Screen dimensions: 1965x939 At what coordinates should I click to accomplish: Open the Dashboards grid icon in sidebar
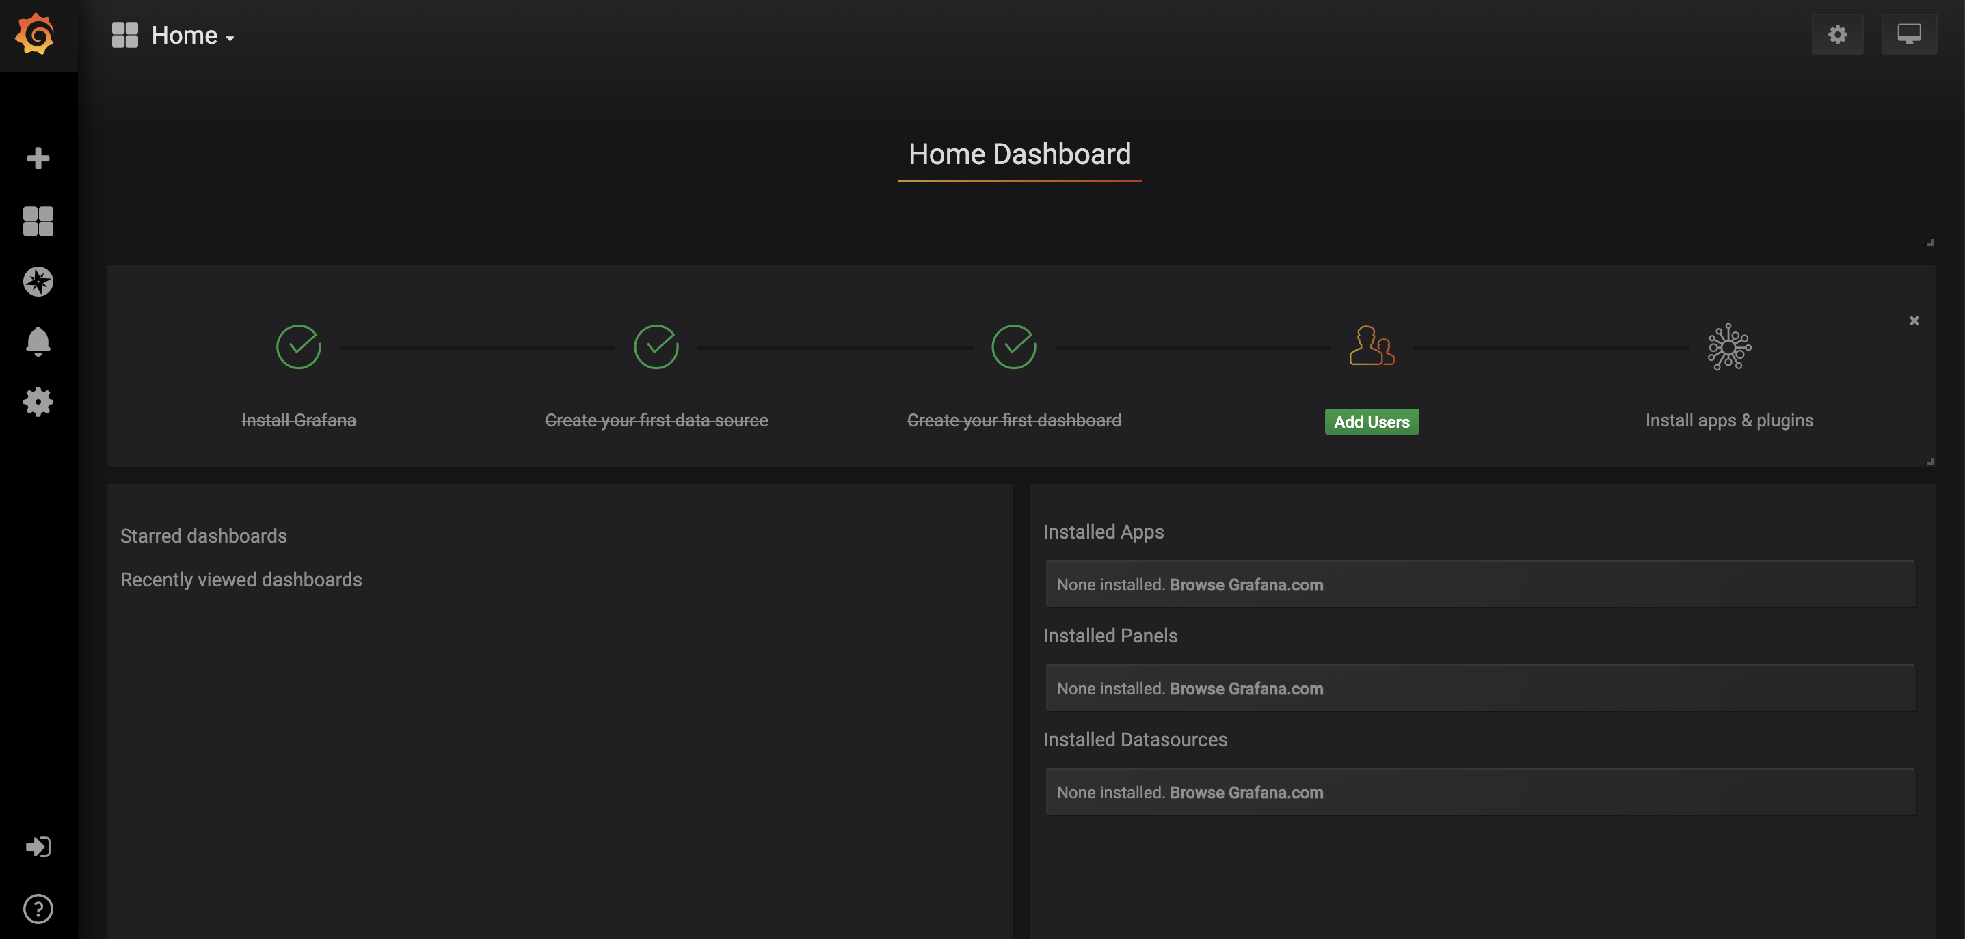[x=38, y=221]
